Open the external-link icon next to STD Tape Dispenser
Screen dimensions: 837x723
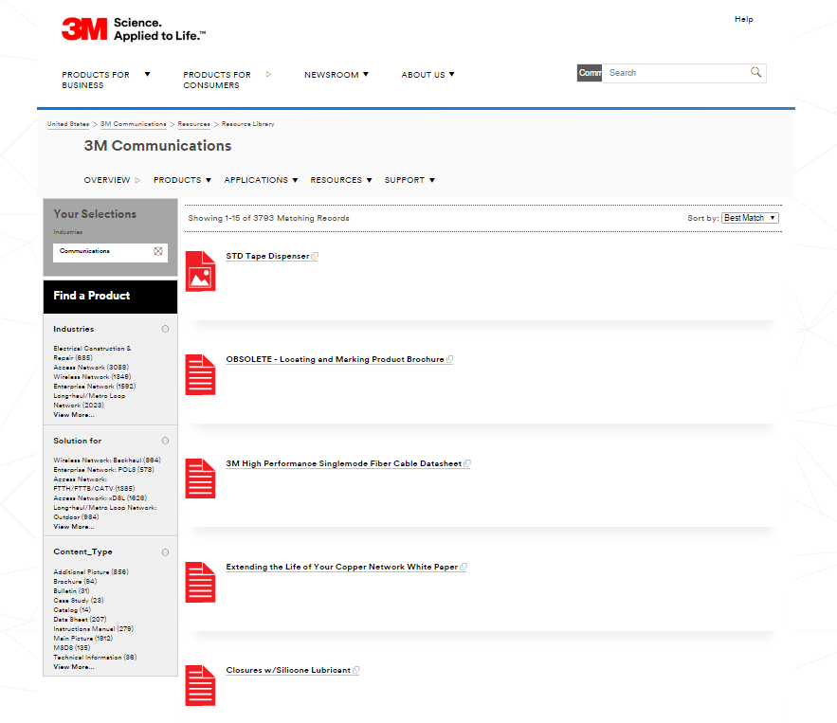coord(314,254)
